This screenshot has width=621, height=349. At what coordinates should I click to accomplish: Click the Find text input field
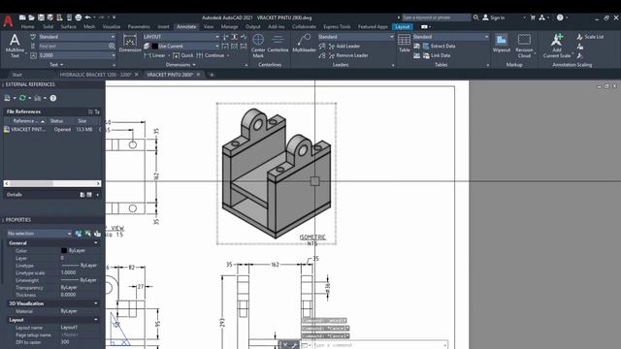pyautogui.click(x=73, y=46)
